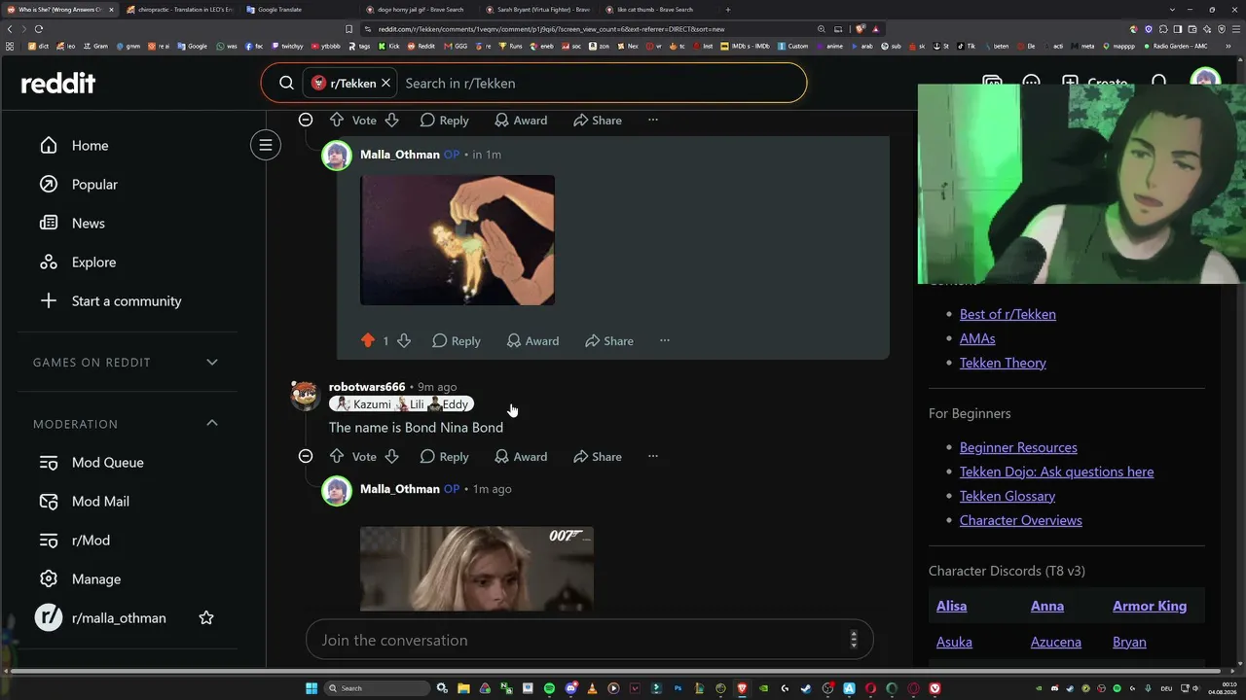Open the Azucena Discord link
Image resolution: width=1246 pixels, height=700 pixels.
click(x=1056, y=642)
